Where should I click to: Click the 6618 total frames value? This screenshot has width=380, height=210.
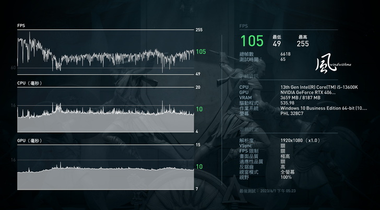(286, 54)
